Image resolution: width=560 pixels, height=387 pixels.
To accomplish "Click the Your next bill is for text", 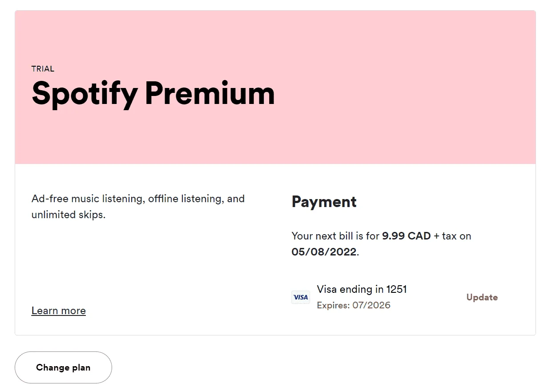I will [335, 236].
